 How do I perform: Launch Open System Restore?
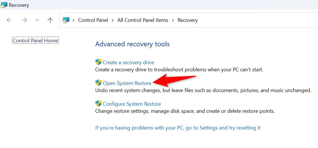coord(127,83)
